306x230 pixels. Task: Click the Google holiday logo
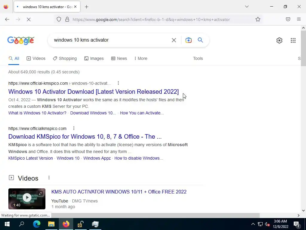coord(21,40)
